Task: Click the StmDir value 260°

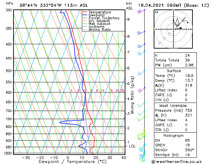Action: [189, 150]
